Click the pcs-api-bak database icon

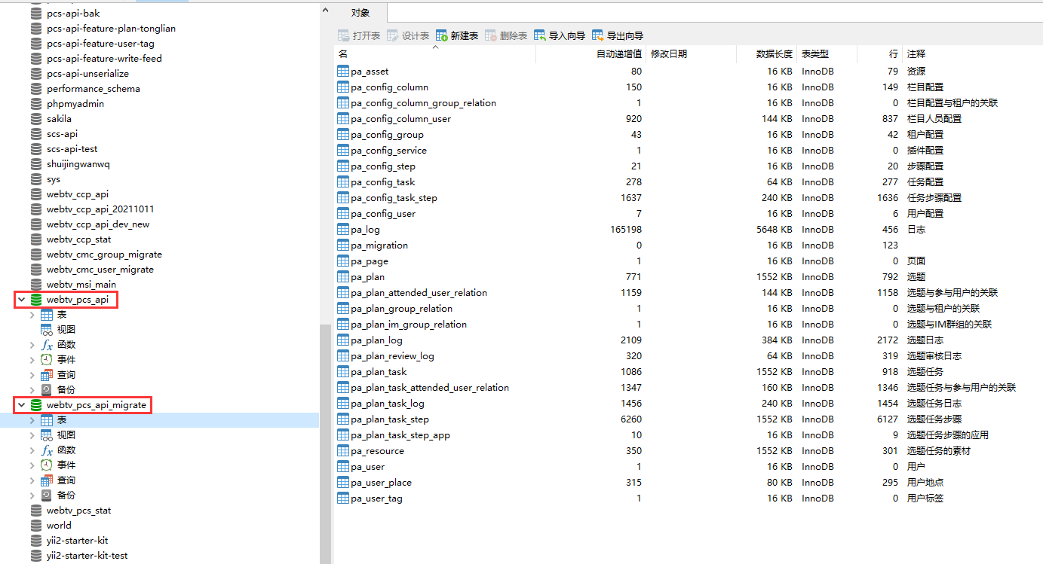[x=36, y=14]
